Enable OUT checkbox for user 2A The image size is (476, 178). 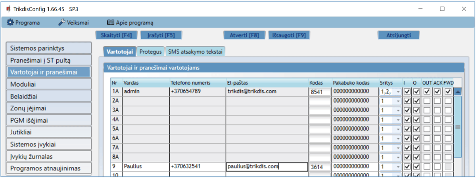coord(427,101)
